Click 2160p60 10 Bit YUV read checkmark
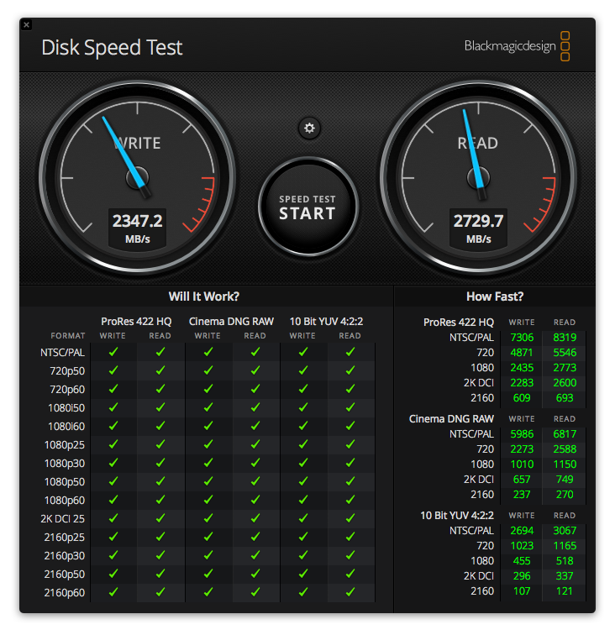615x635 pixels. tap(350, 592)
